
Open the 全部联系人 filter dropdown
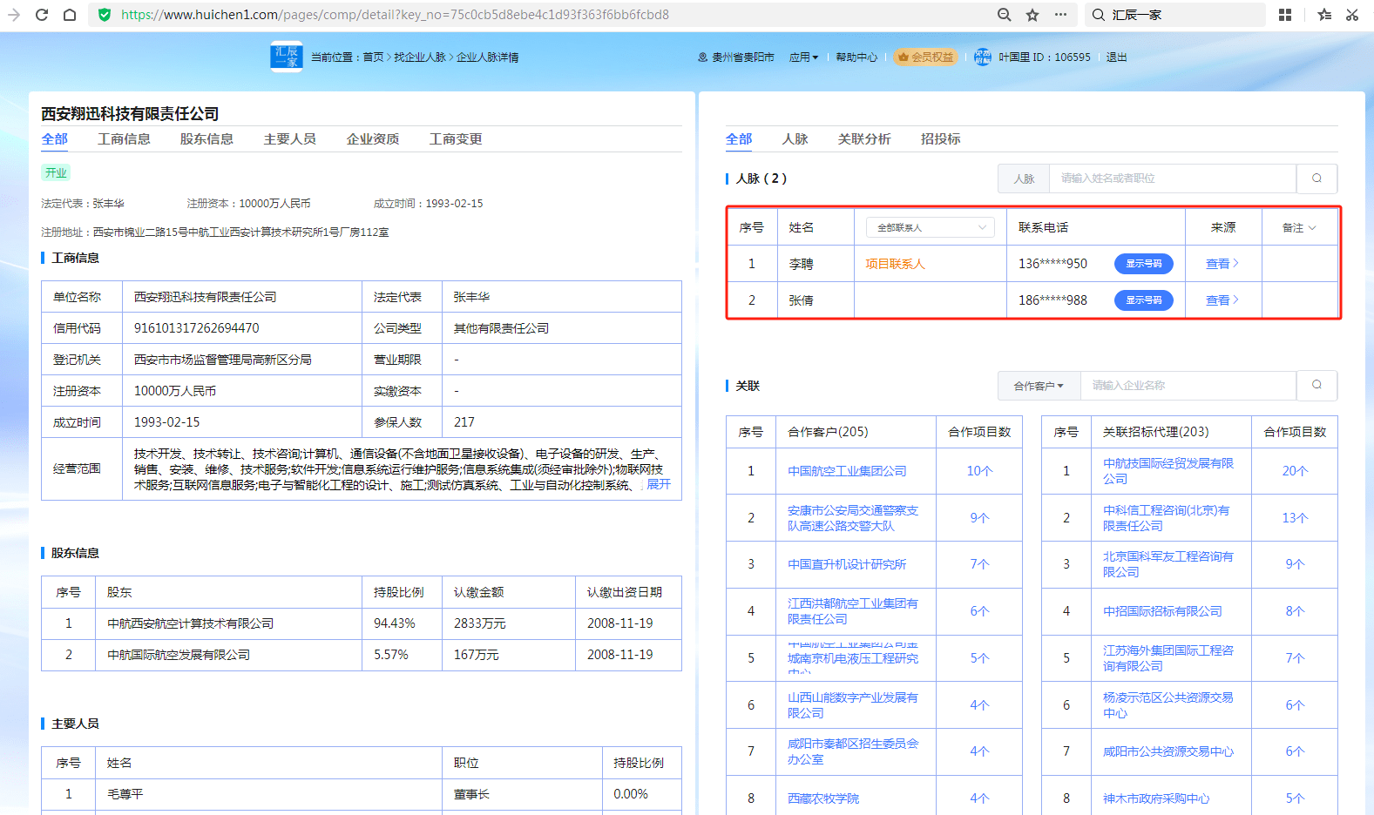[931, 227]
